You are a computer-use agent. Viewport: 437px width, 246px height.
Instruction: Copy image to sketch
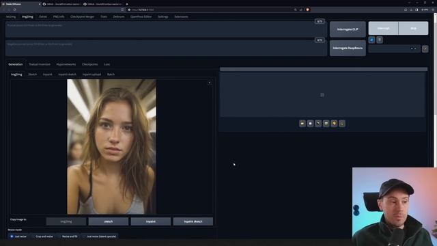[109, 221]
